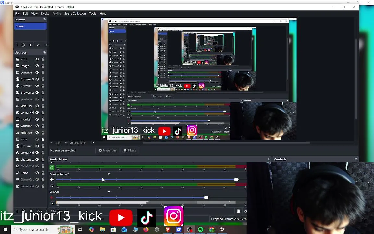Unmute Mic/Aux using the red speaker icon
Screen dimensions: 374x234
[x=52, y=198]
